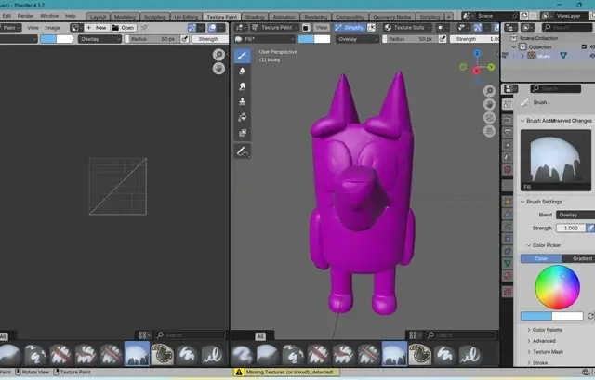This screenshot has width=595, height=380.
Task: Open Image menu in image editor header
Action: click(52, 28)
